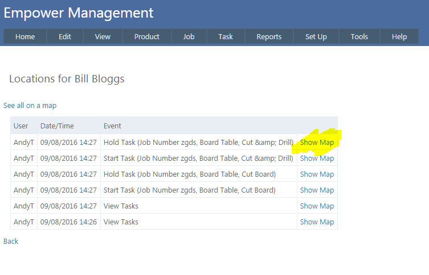Show Map for Start Task Cut Board row

[x=317, y=190]
